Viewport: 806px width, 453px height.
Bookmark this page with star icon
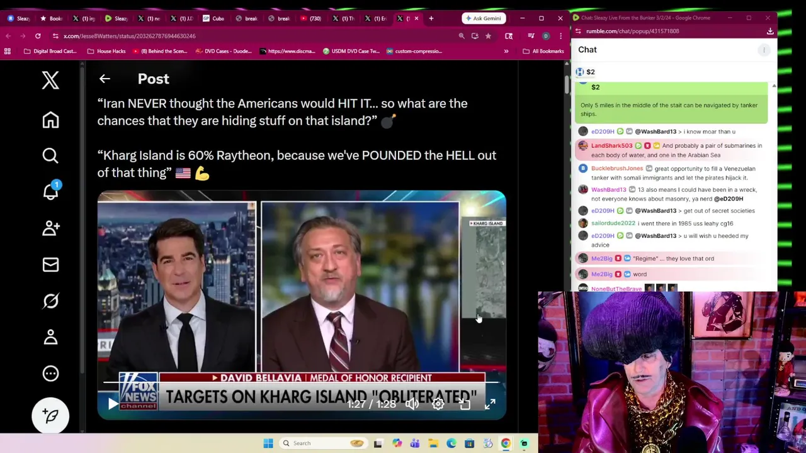point(488,36)
